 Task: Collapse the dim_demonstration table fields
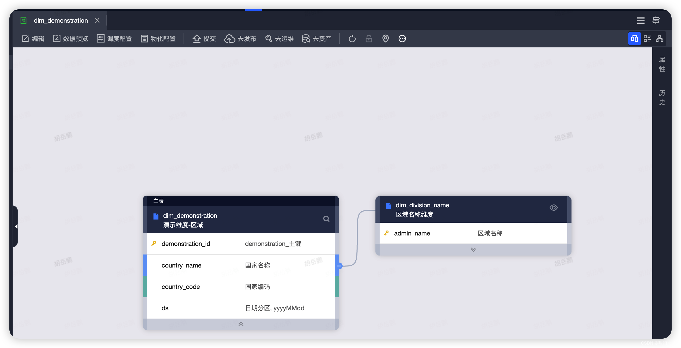(x=241, y=324)
